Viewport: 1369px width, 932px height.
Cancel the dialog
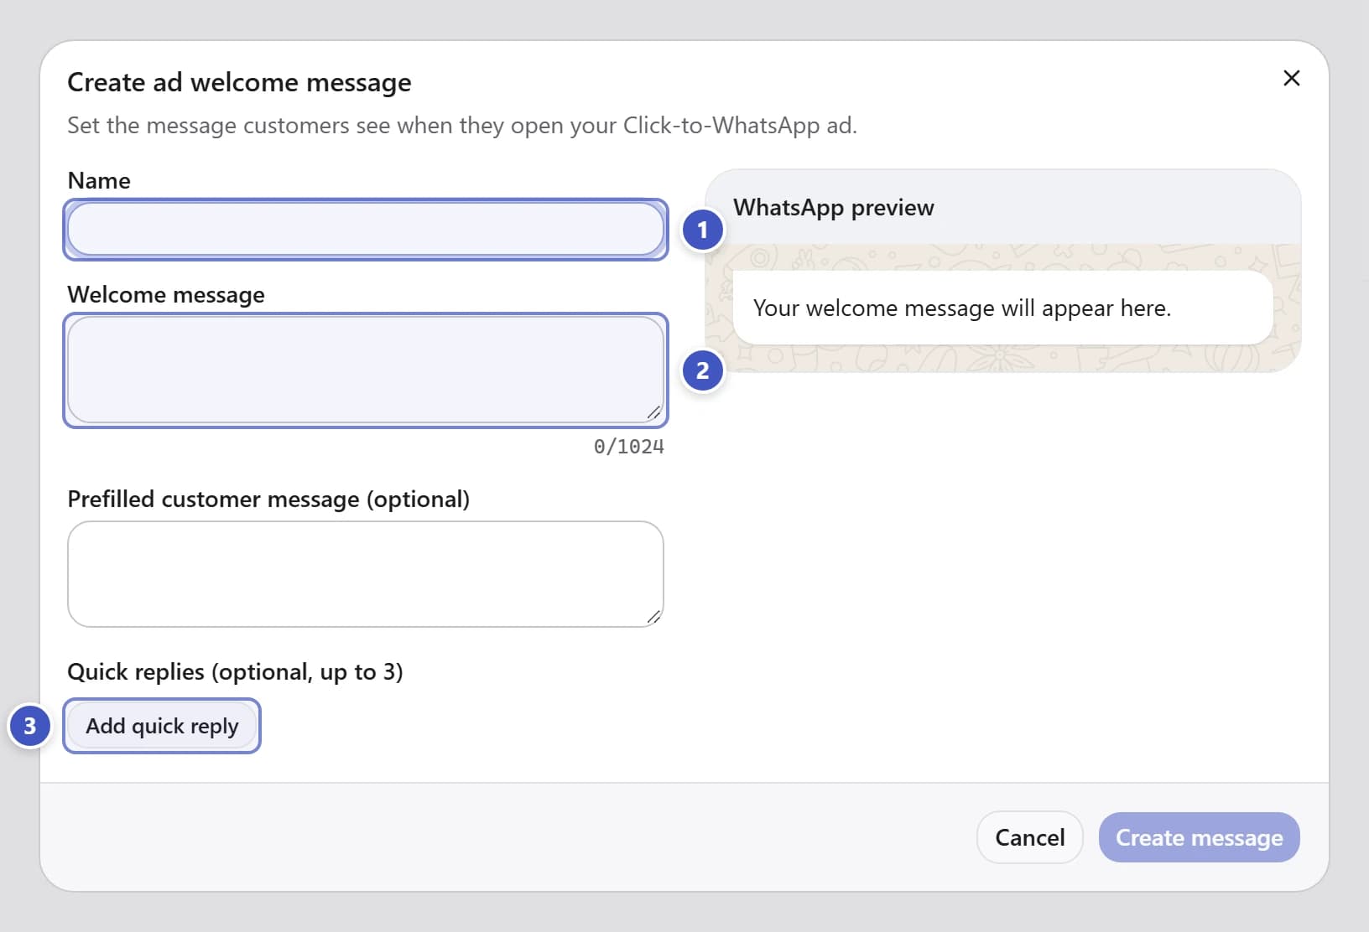[x=1029, y=837]
